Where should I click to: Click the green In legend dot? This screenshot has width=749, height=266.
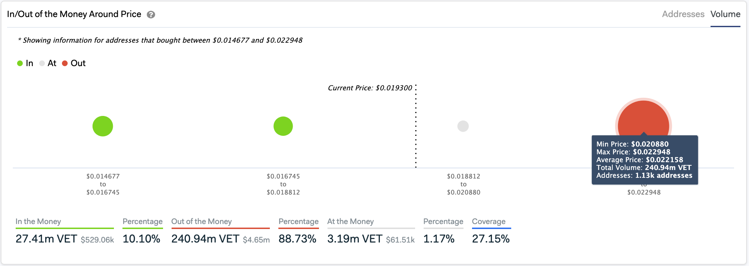20,63
